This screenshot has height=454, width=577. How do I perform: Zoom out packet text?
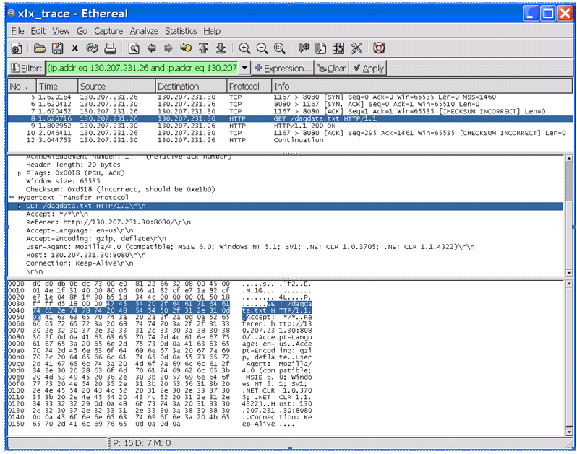pos(262,48)
